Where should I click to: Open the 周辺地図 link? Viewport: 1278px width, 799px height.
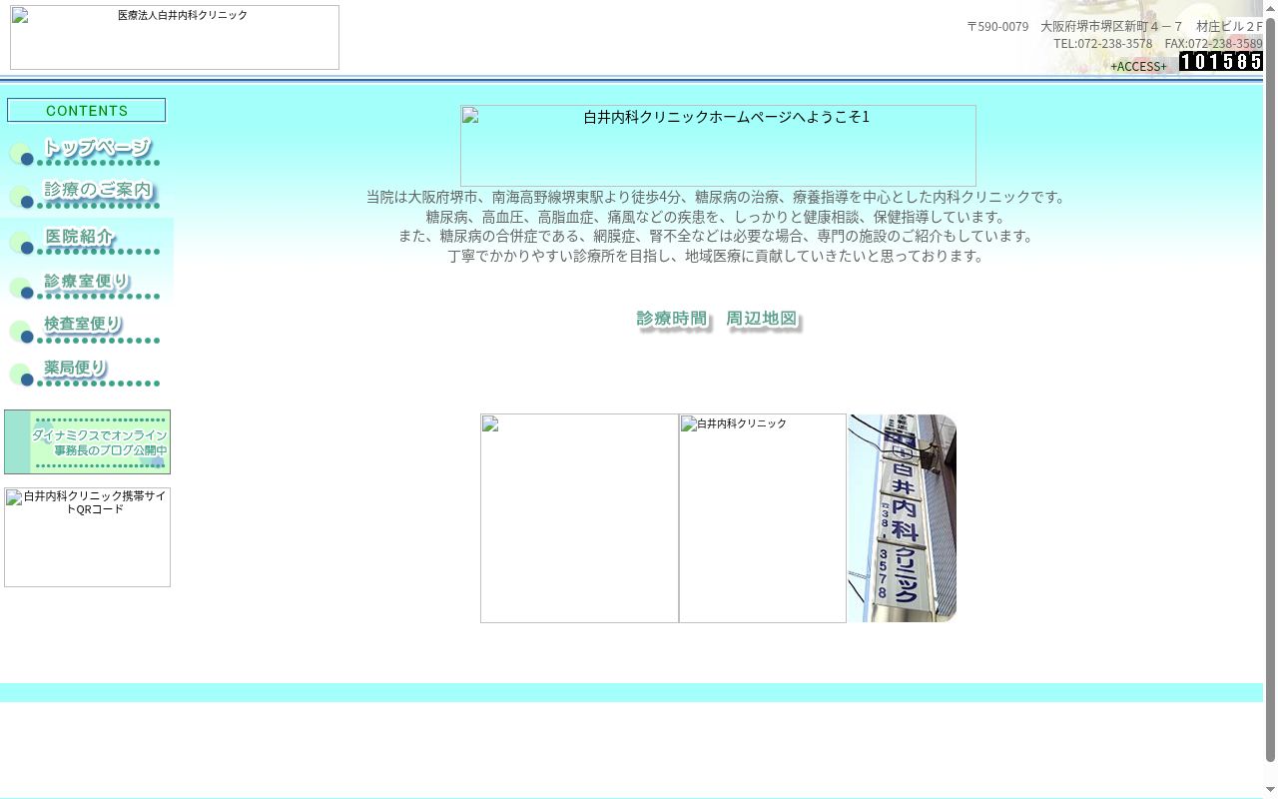click(x=763, y=320)
